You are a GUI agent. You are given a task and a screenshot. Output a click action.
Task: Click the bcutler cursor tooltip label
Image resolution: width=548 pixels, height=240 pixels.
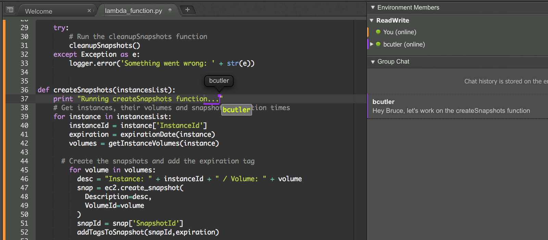[x=219, y=81]
